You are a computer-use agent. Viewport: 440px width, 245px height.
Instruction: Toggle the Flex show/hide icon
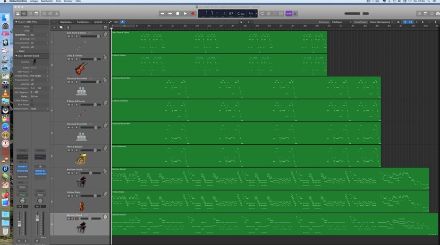pyautogui.click(x=116, y=22)
